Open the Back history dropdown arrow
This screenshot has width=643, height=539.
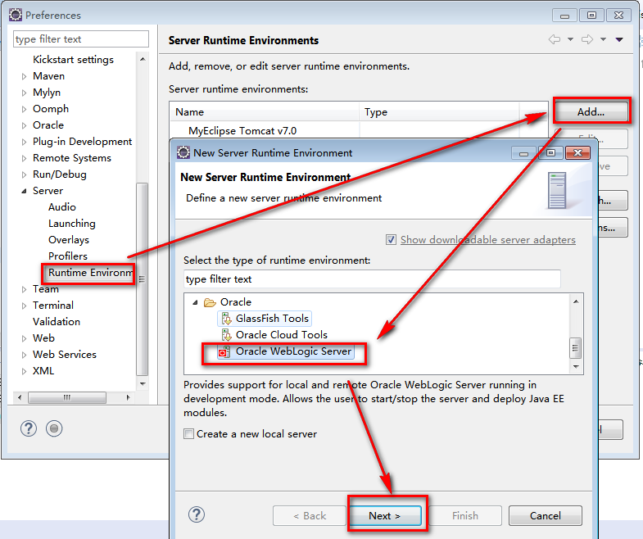pos(570,39)
